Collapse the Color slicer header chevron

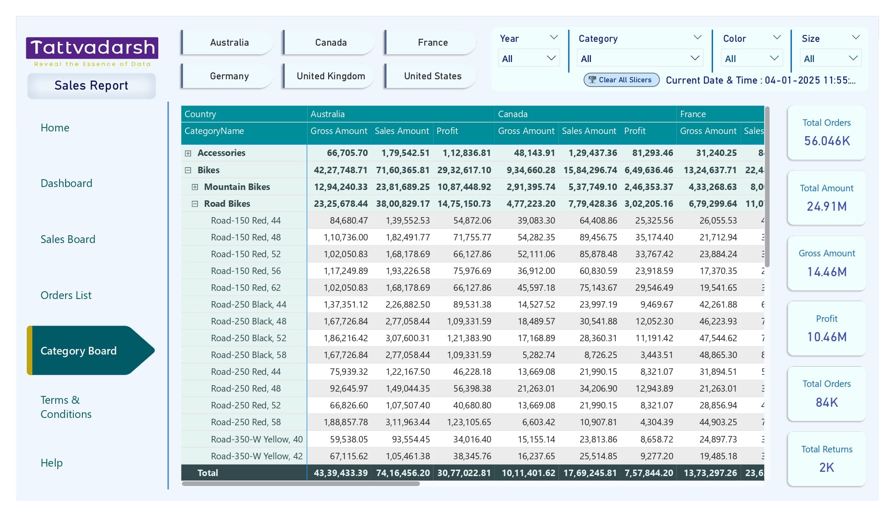(x=777, y=37)
